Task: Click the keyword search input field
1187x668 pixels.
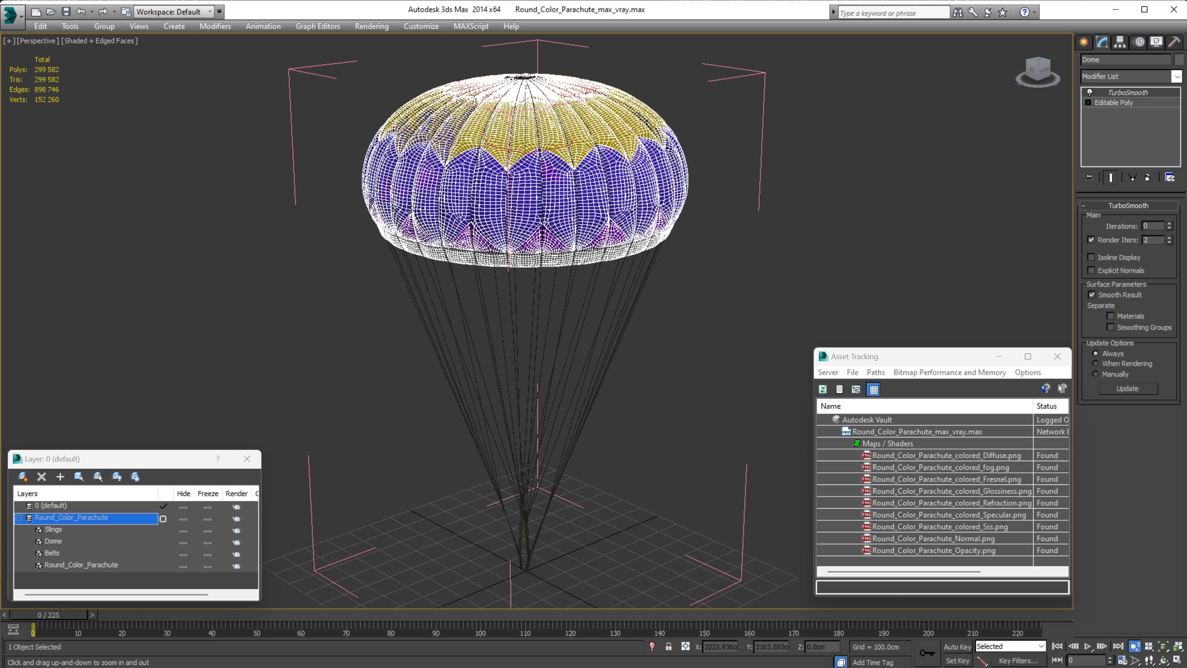Action: 894,13
